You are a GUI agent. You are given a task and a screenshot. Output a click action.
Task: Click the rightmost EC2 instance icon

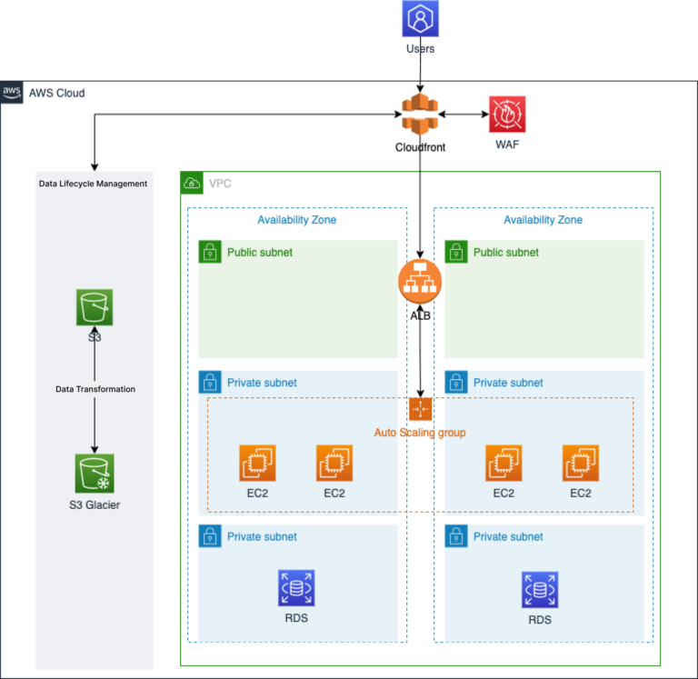pyautogui.click(x=581, y=463)
